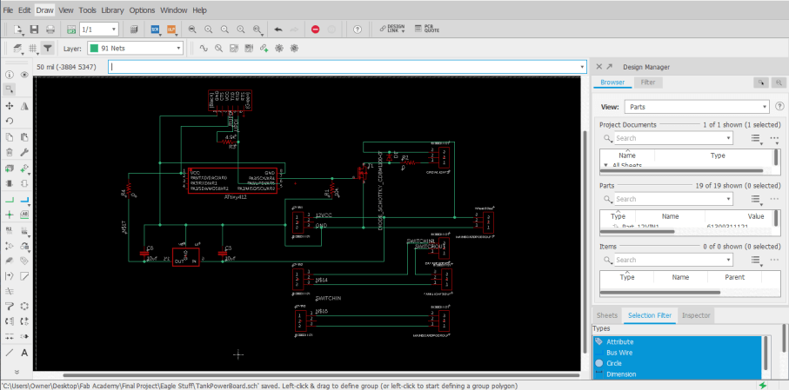The image size is (789, 390).
Task: Select the Move tool in left toolbar
Action: click(9, 106)
